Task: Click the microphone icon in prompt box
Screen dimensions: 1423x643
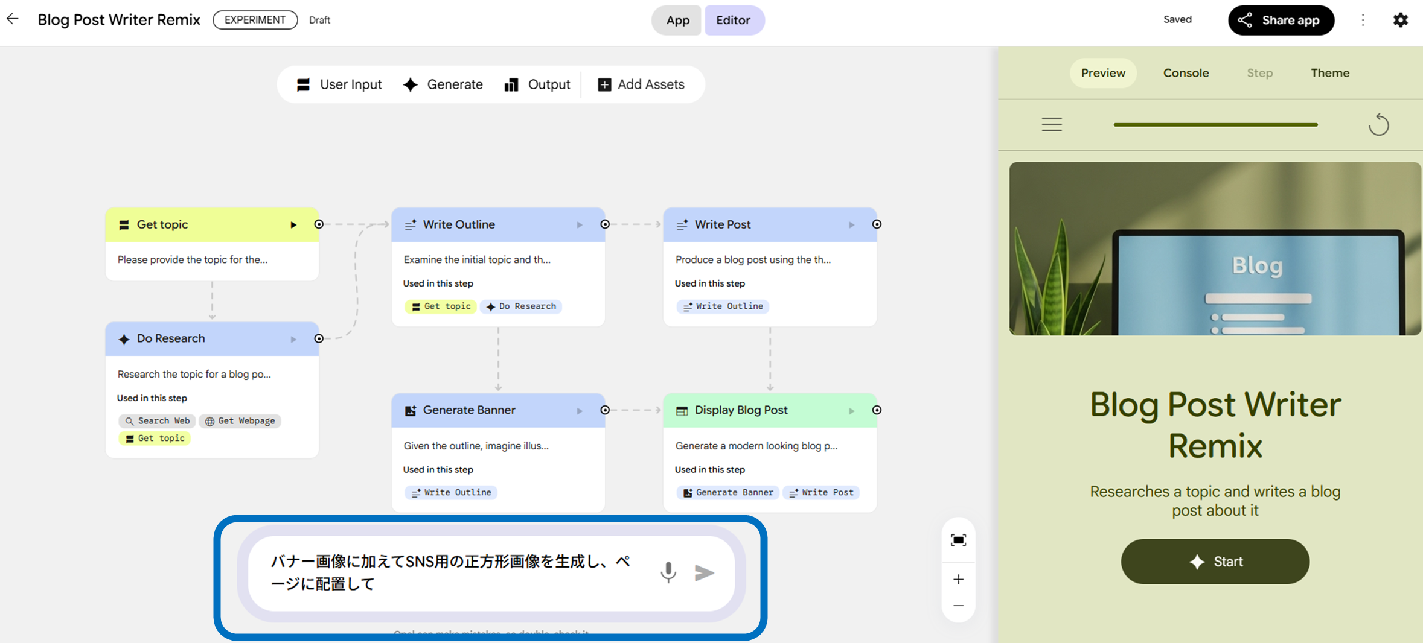Action: point(668,572)
